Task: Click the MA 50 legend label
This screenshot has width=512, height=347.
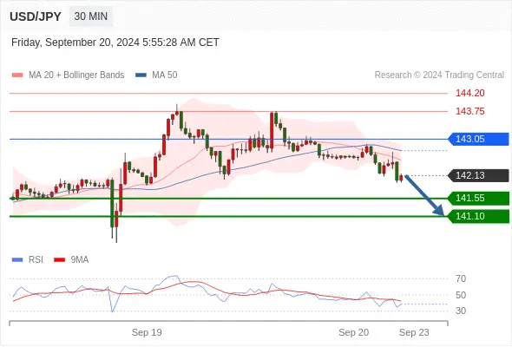Action: click(165, 75)
